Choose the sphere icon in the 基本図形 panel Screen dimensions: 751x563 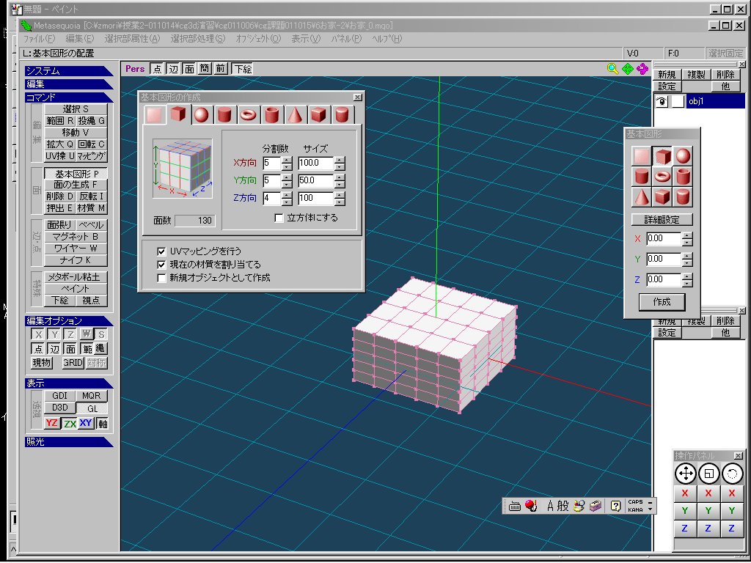pyautogui.click(x=683, y=156)
